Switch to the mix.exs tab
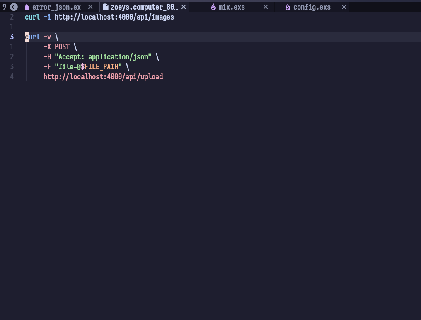Screen dimensions: 421x320 [232, 7]
